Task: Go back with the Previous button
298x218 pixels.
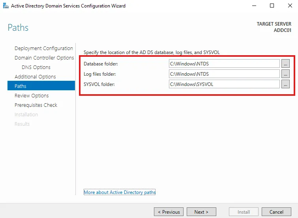Action: coord(169,212)
